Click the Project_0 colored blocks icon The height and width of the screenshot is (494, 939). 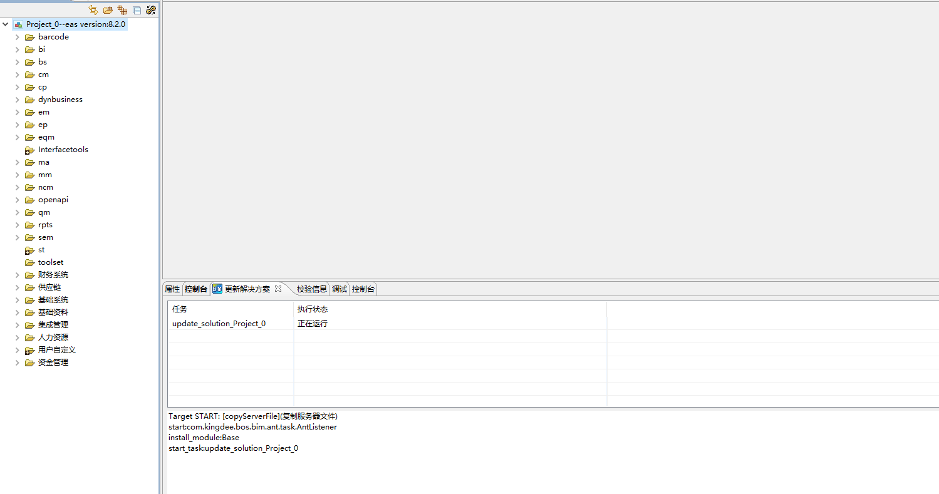(18, 24)
